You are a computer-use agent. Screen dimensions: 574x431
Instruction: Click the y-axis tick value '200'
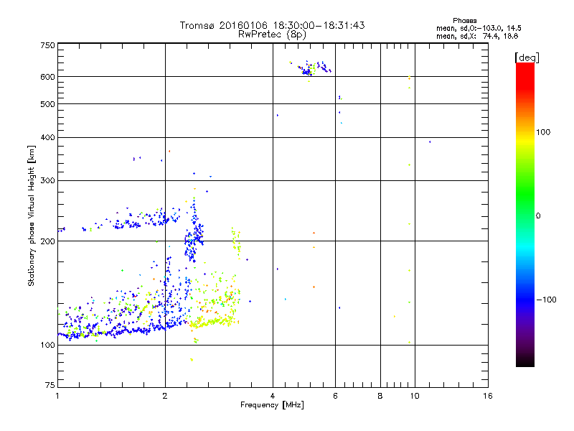(47, 241)
